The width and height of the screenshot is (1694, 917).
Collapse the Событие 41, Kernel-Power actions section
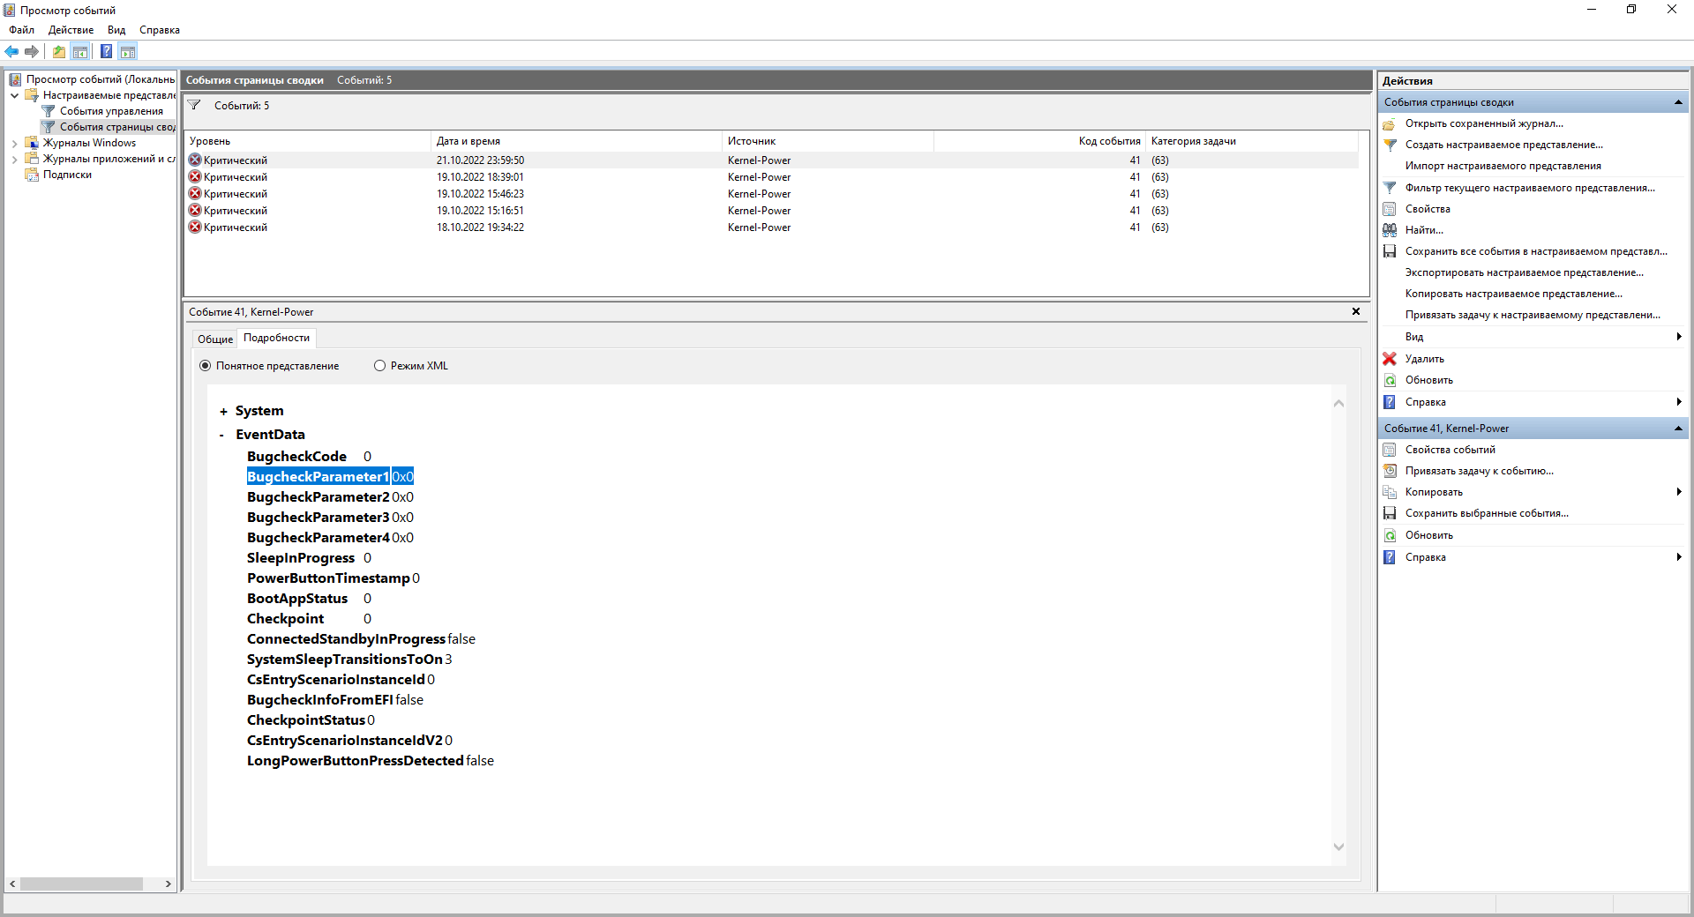(1678, 429)
